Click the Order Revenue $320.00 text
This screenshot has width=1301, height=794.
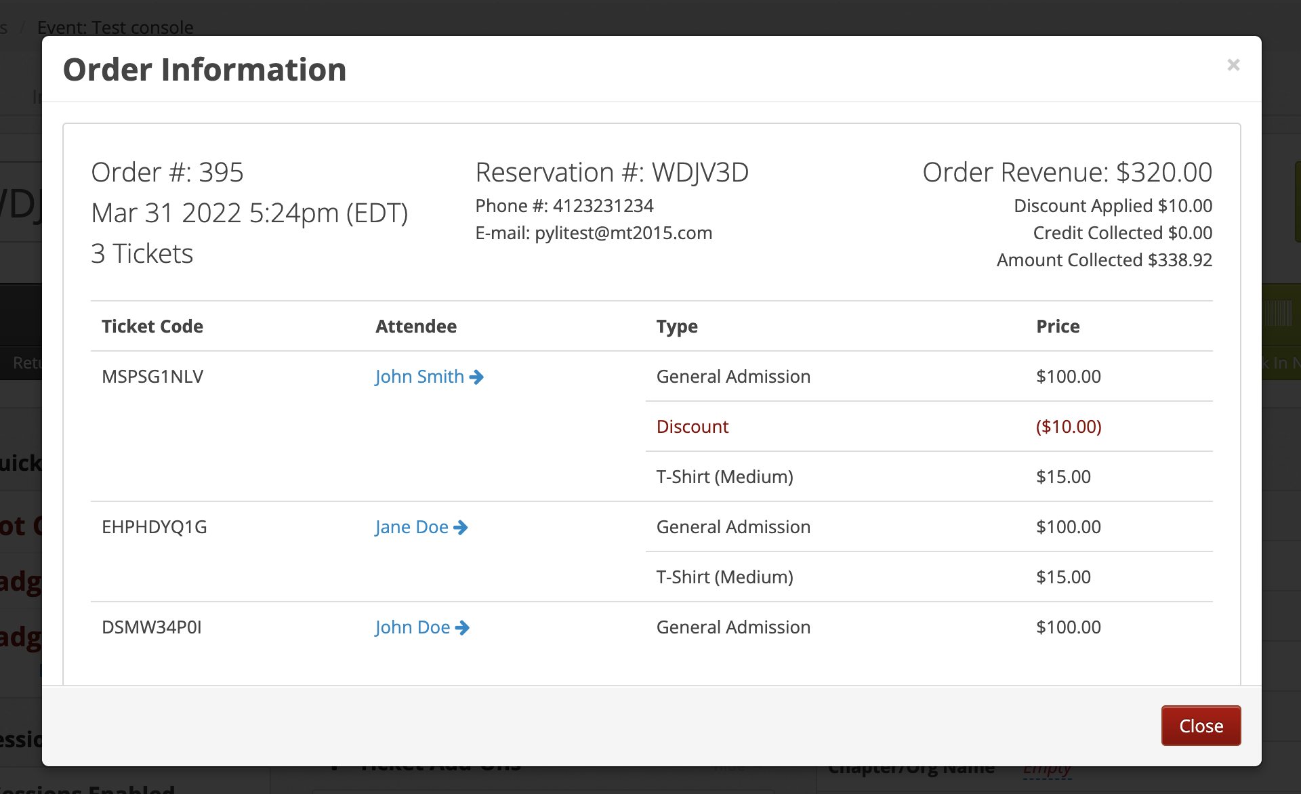pyautogui.click(x=1067, y=173)
